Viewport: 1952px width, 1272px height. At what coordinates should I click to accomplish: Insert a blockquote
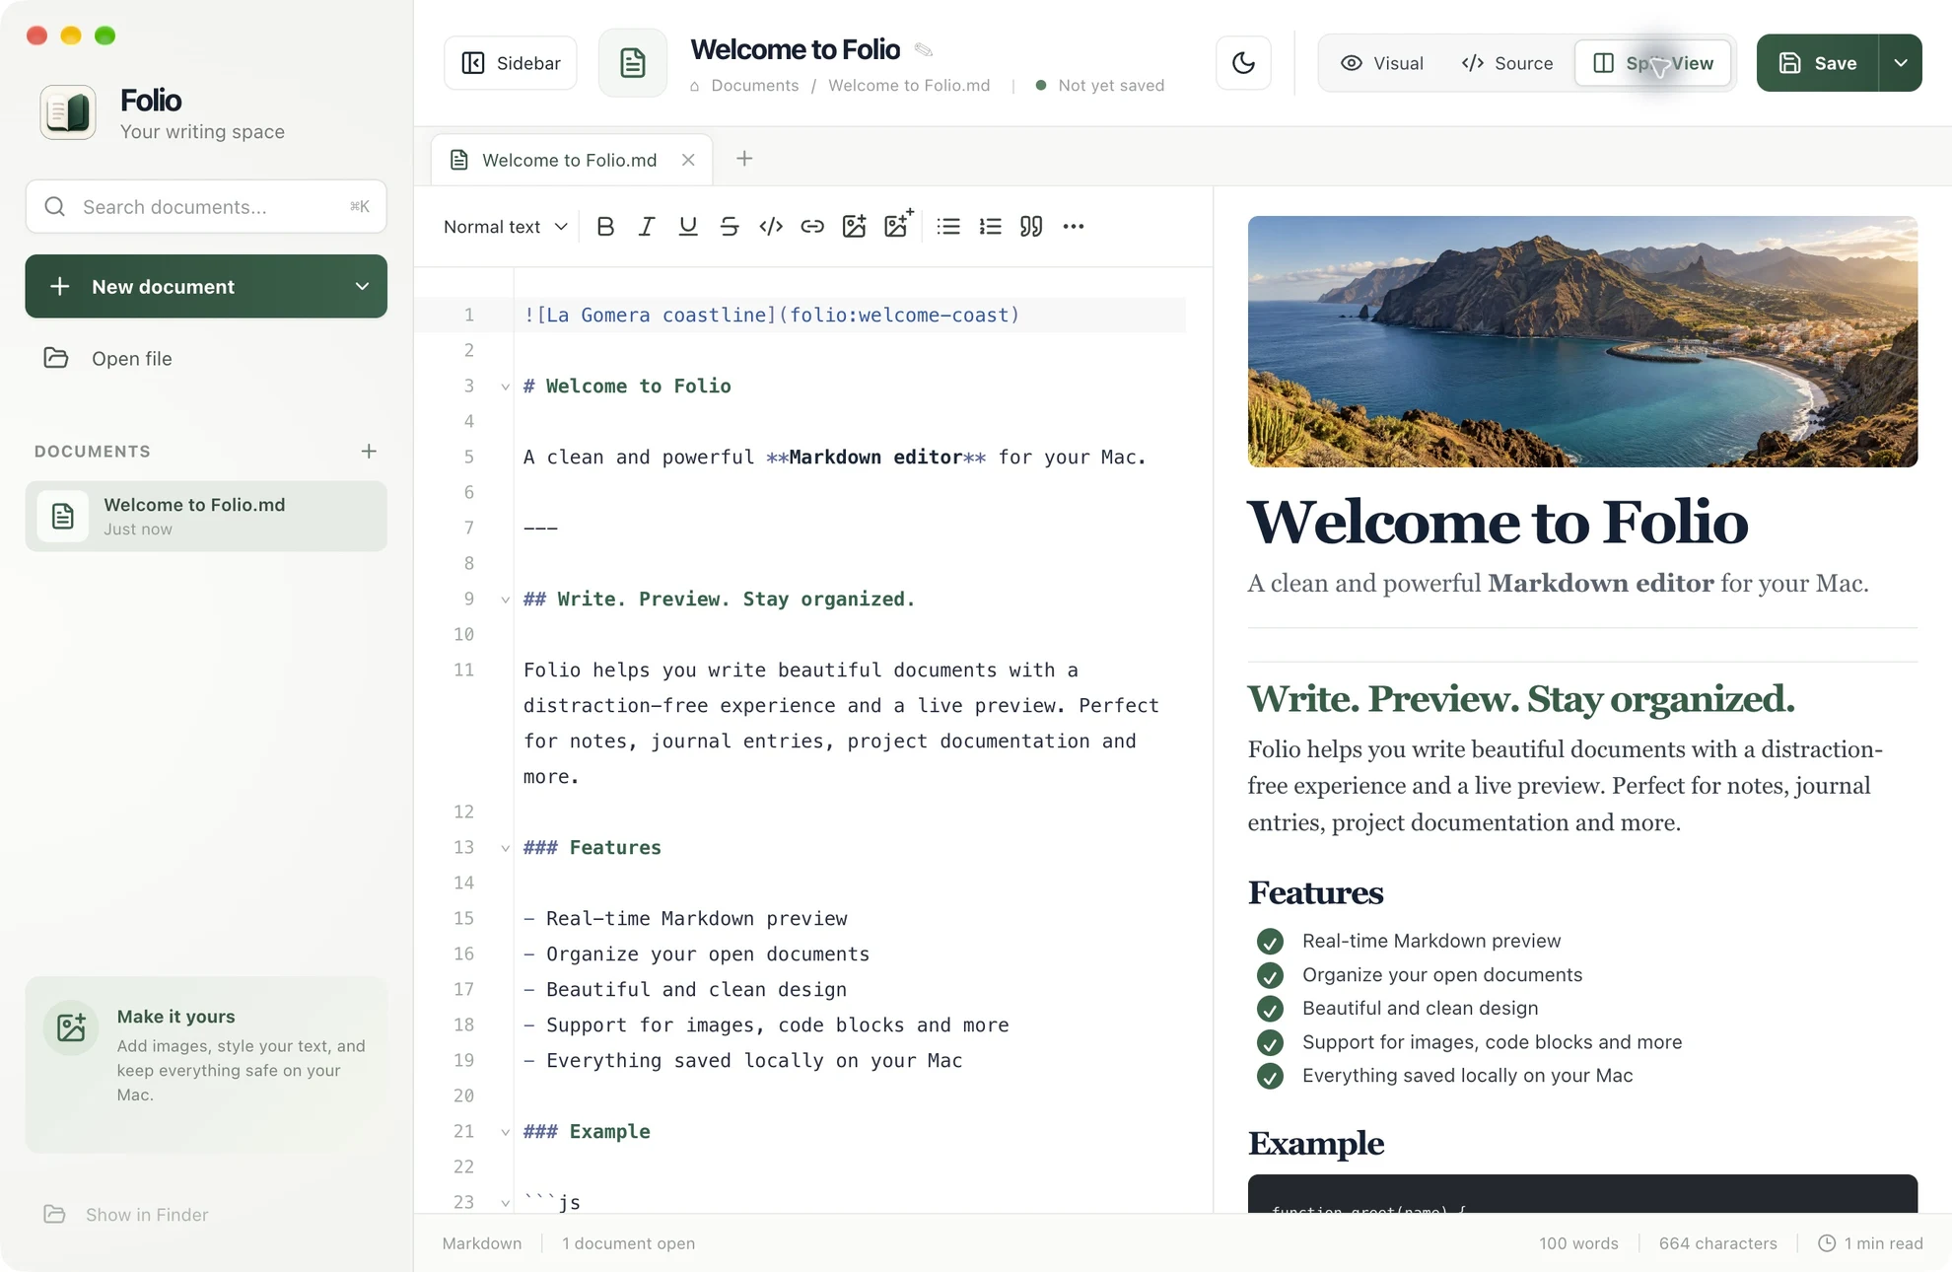(x=1031, y=227)
